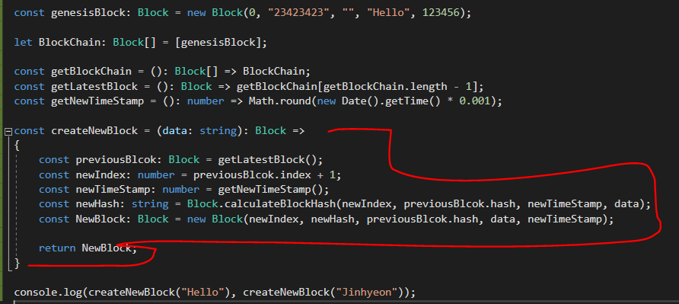Click calculateBlockHash method name
Viewport: 679px width, 304px height.
(x=280, y=204)
